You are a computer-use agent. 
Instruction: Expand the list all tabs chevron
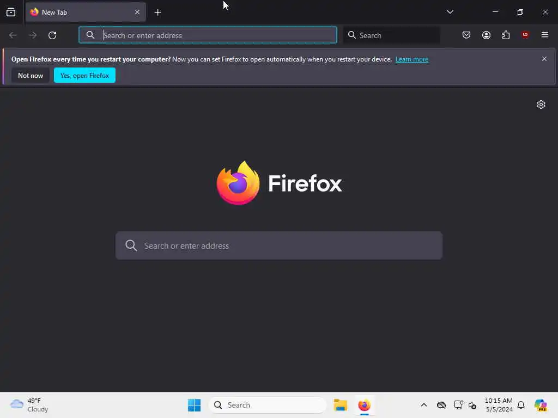coord(450,12)
